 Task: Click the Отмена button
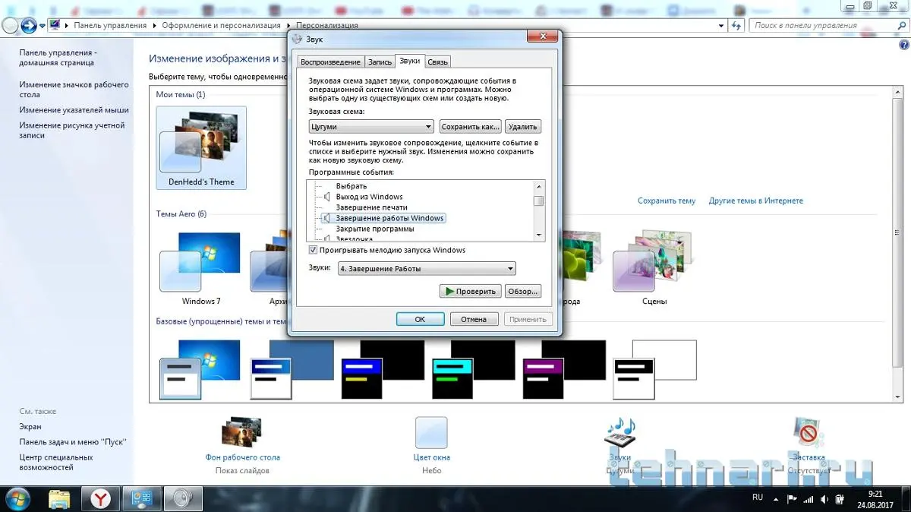(474, 319)
